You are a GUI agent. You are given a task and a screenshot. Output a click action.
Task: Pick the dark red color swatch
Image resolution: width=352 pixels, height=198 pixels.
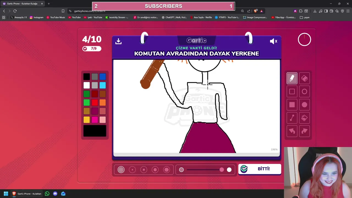click(x=95, y=94)
